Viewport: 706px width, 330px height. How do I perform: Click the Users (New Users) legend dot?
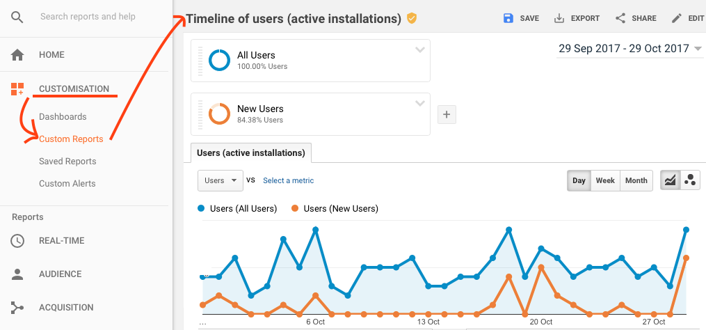click(x=295, y=208)
